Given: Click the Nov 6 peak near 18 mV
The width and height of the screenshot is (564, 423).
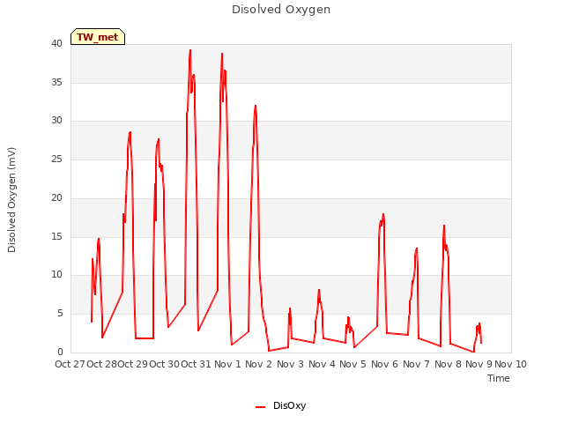Looking at the screenshot, I should (x=383, y=214).
